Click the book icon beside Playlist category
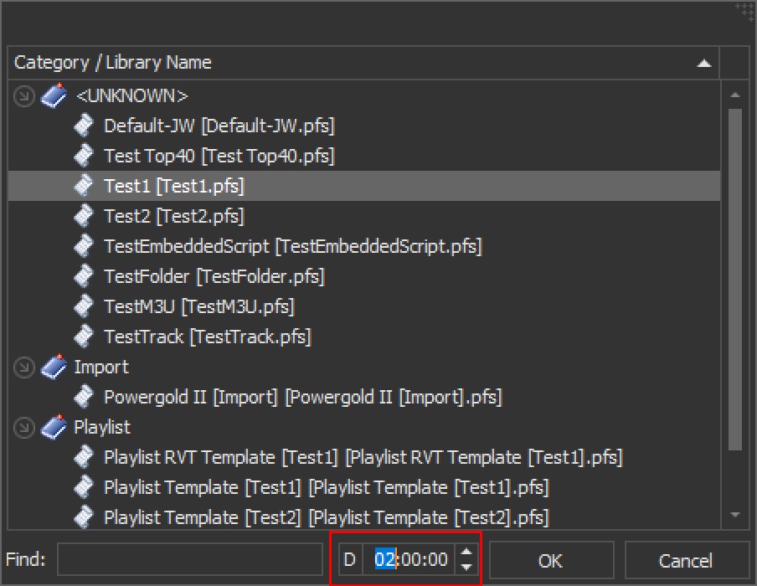This screenshot has width=757, height=586. tap(54, 427)
